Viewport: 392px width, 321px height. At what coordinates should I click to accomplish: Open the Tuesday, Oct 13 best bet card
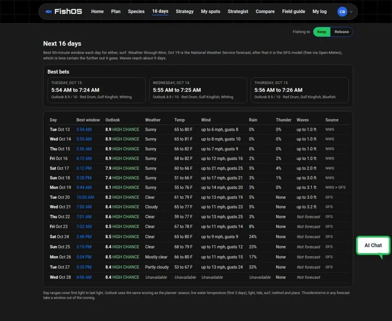(x=96, y=90)
